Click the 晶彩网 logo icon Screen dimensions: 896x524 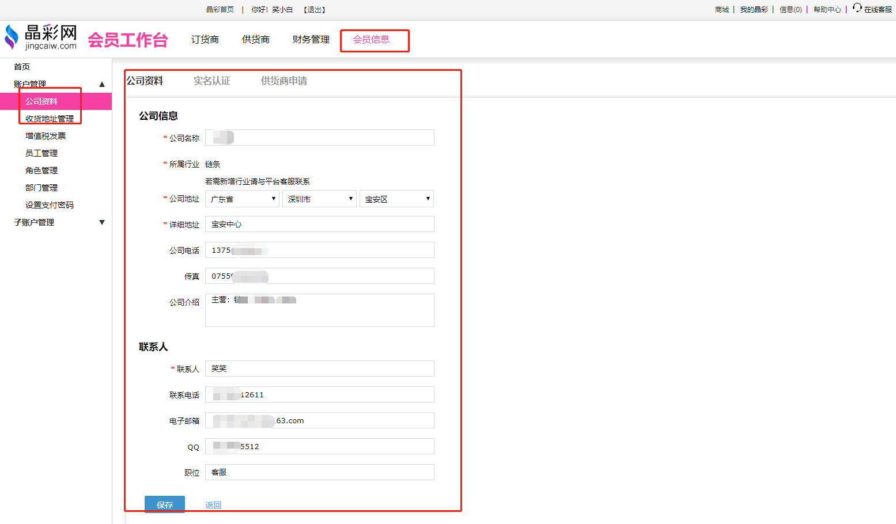coord(12,38)
